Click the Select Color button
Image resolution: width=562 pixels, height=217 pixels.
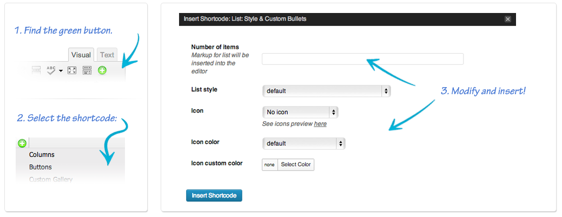296,165
